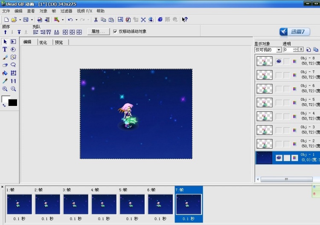Open the 帮助 menu

click(x=100, y=11)
